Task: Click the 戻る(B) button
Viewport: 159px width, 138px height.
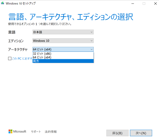Action: click(117, 133)
